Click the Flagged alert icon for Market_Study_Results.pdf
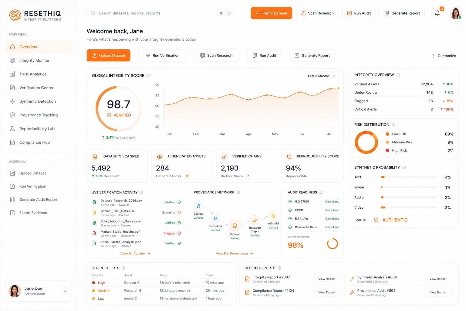466x311 pixels. [179, 233]
